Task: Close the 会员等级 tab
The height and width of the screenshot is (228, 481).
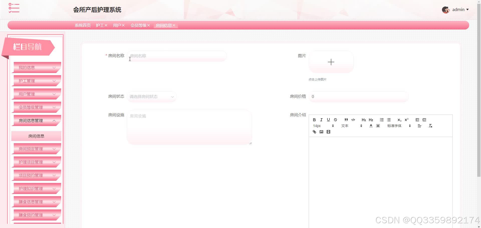Action: point(149,25)
